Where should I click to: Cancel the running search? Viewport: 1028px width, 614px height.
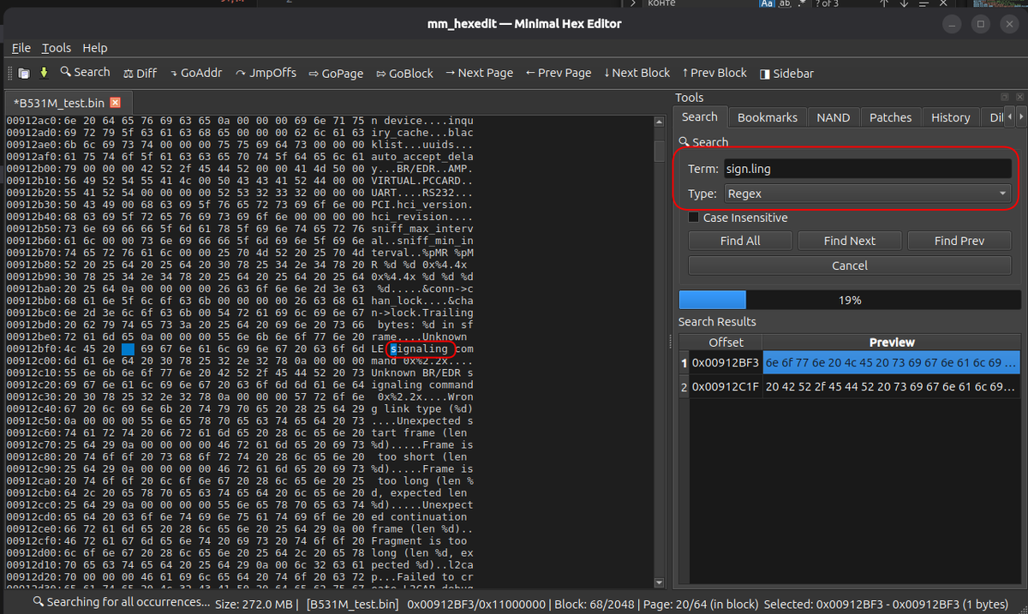(850, 265)
